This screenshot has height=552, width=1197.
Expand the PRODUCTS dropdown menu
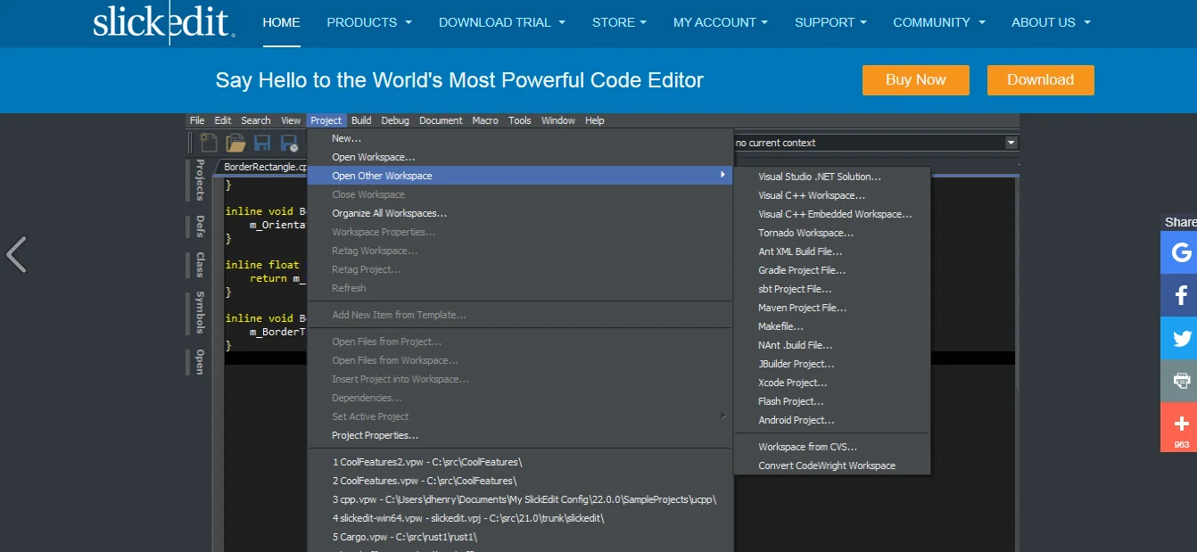369,22
